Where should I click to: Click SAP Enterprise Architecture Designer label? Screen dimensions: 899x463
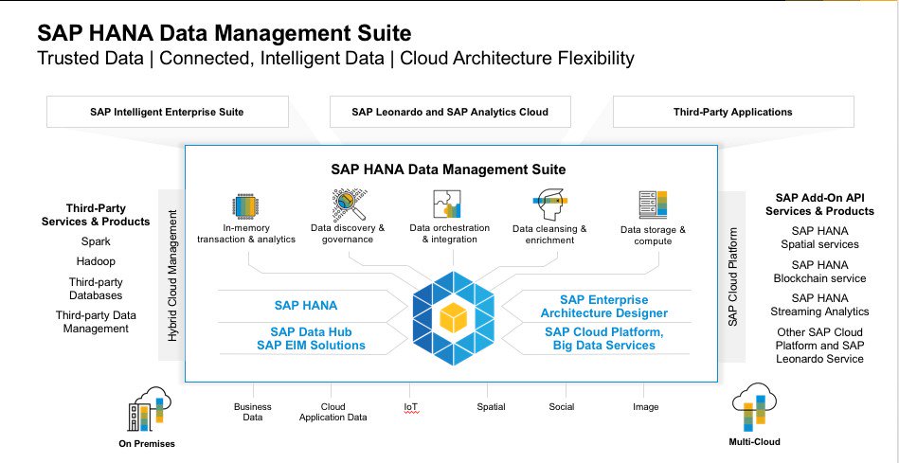pyautogui.click(x=604, y=307)
